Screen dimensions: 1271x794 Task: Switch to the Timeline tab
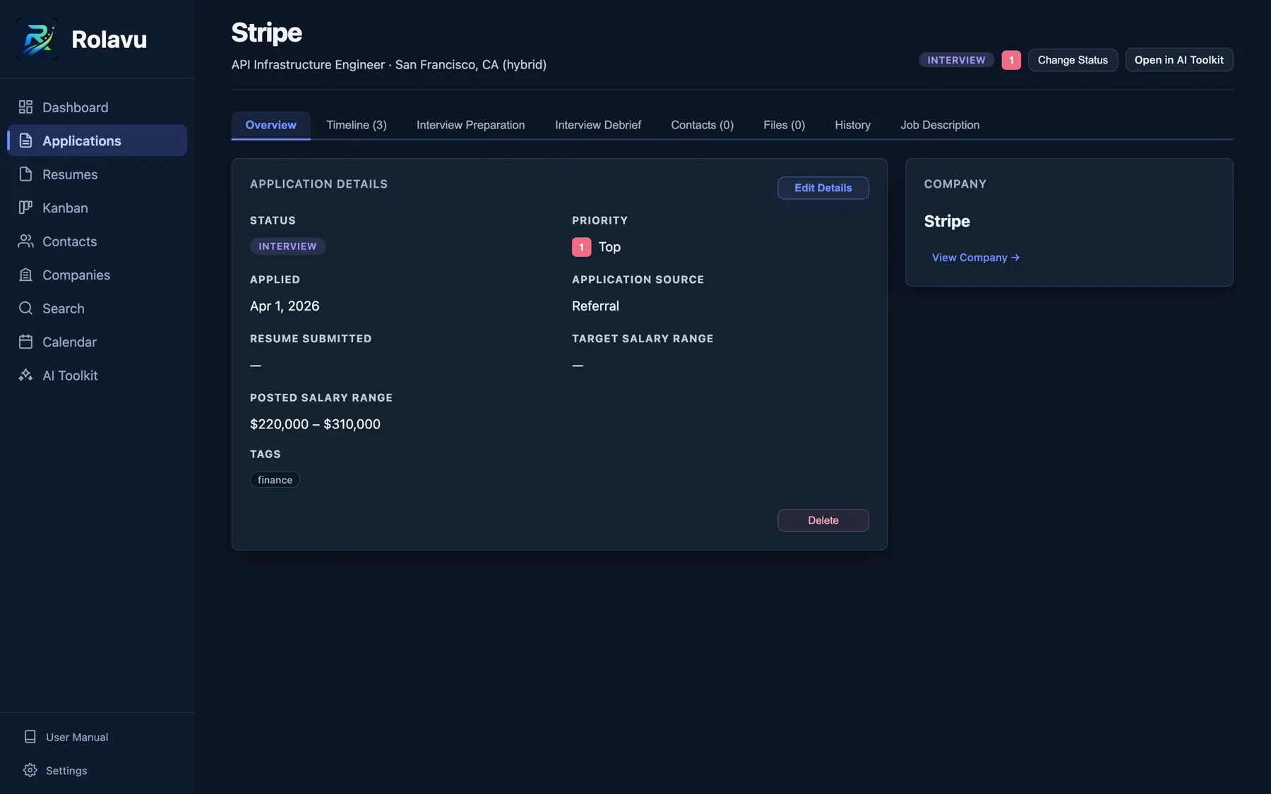357,125
